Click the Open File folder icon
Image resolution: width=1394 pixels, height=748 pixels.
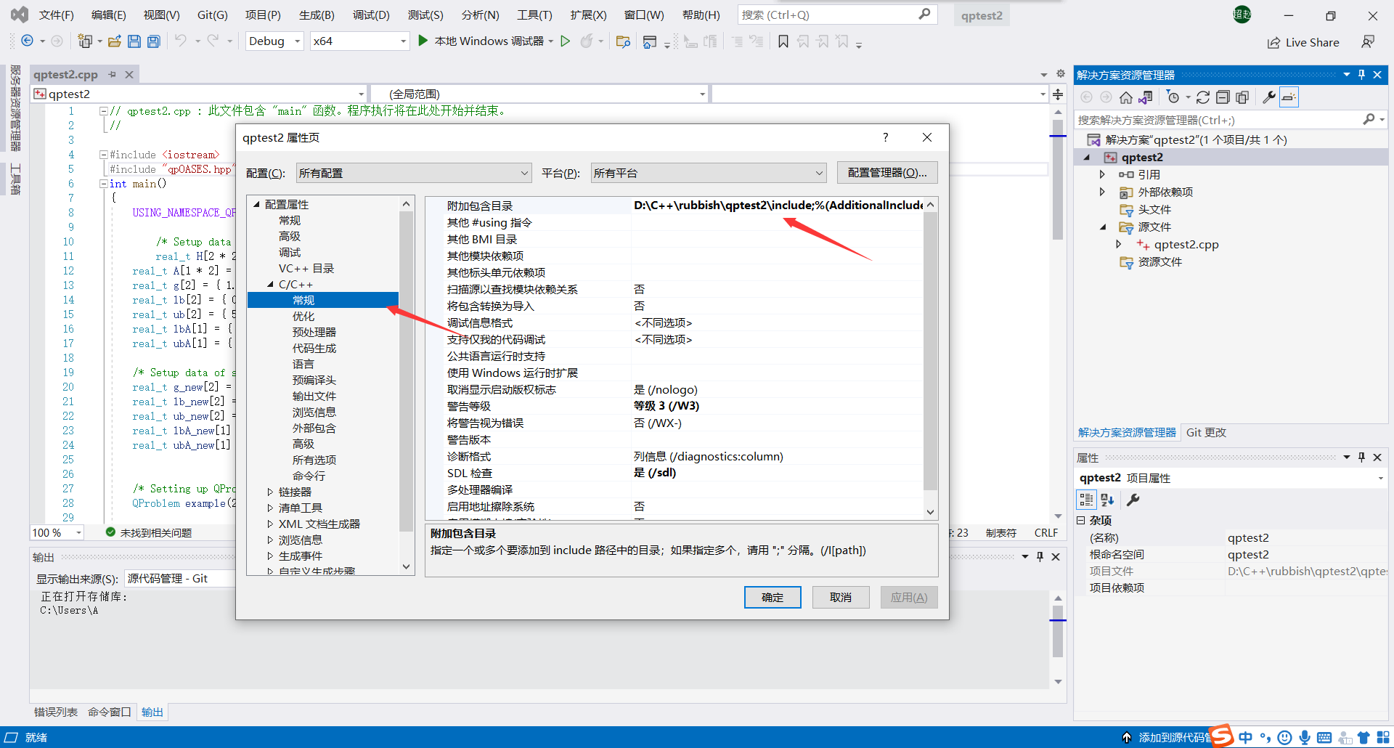(114, 41)
